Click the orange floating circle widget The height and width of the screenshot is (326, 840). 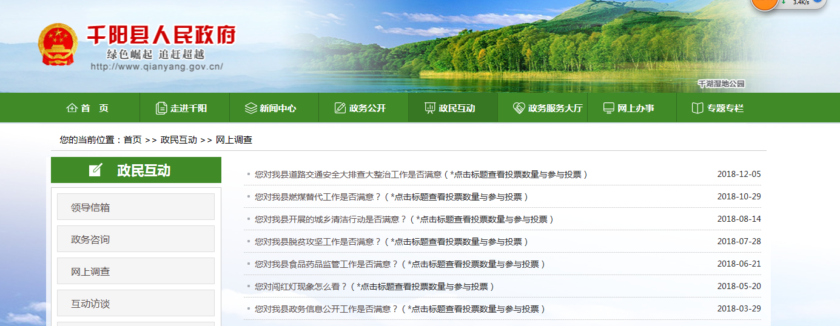point(765,3)
